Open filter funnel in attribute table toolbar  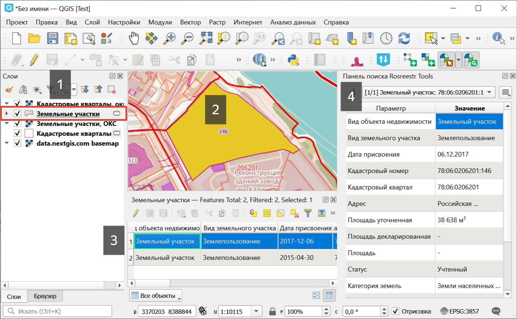click(x=308, y=213)
